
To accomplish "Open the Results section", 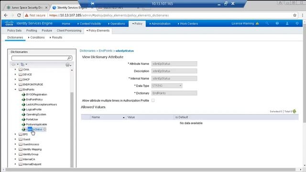I will (x=56, y=37).
